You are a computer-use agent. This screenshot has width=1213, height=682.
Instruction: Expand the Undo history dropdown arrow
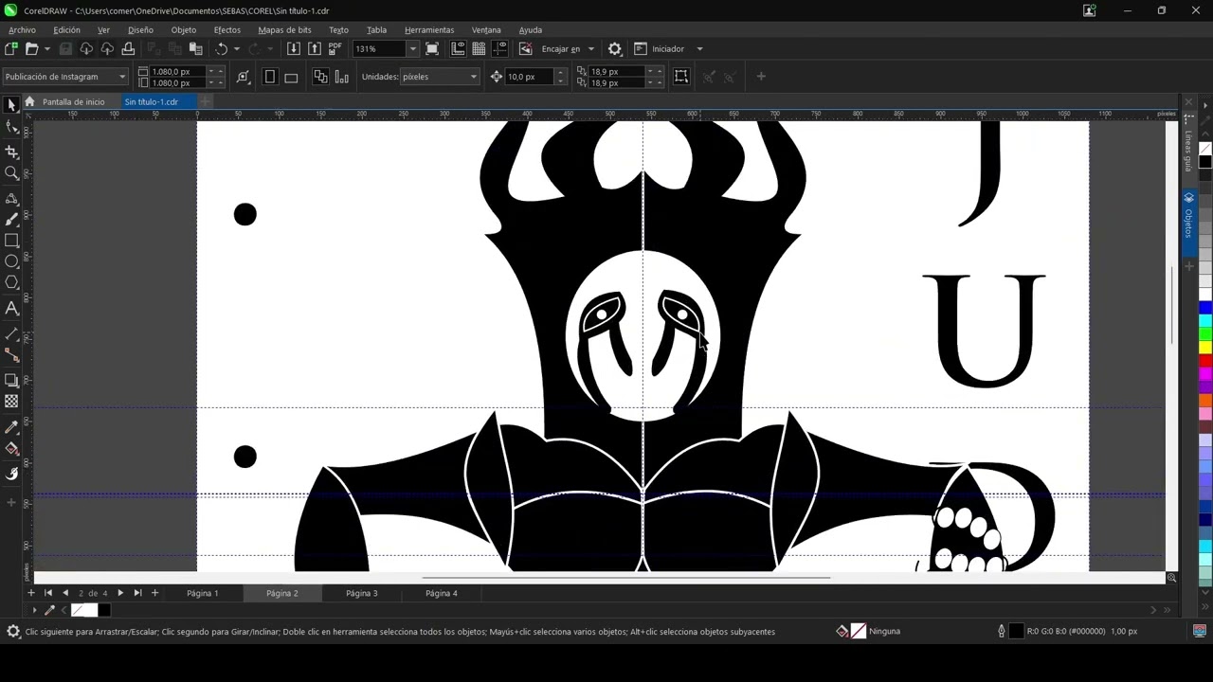[236, 49]
